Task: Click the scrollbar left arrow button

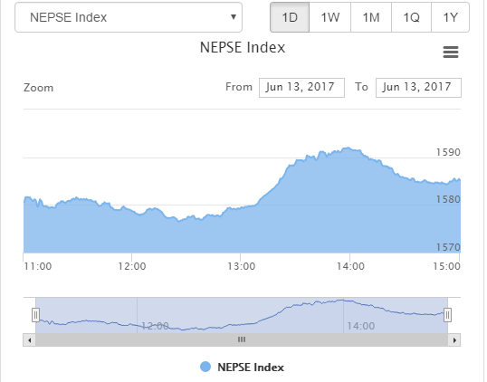Action: [x=30, y=340]
